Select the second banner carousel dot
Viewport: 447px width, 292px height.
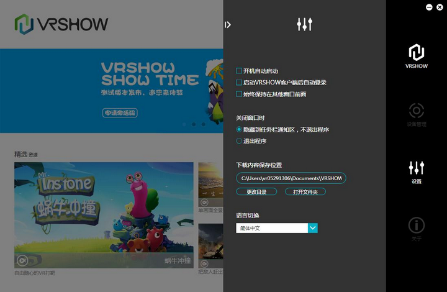click(194, 124)
